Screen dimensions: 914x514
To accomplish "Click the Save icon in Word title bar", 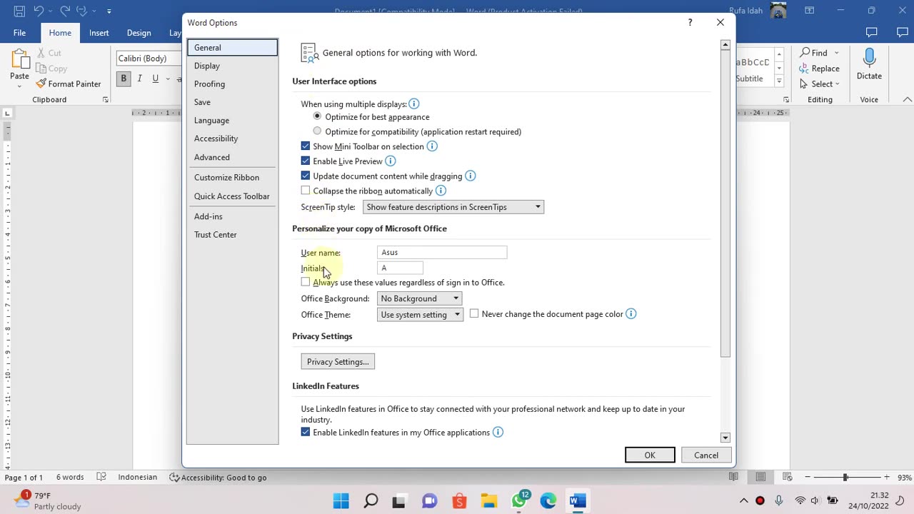I will click(x=19, y=11).
